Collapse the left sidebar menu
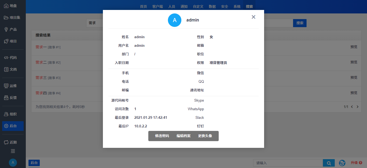 (x=13, y=151)
